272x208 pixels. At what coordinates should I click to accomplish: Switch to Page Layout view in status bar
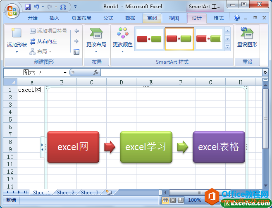173,201
